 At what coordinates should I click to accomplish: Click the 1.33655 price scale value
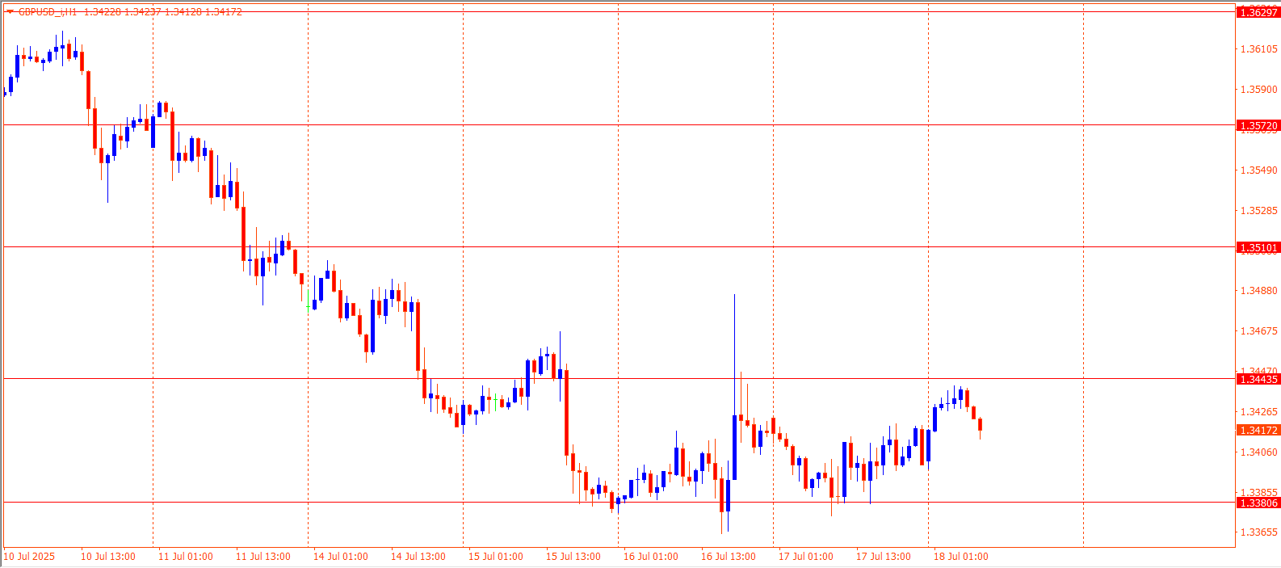pos(1259,532)
